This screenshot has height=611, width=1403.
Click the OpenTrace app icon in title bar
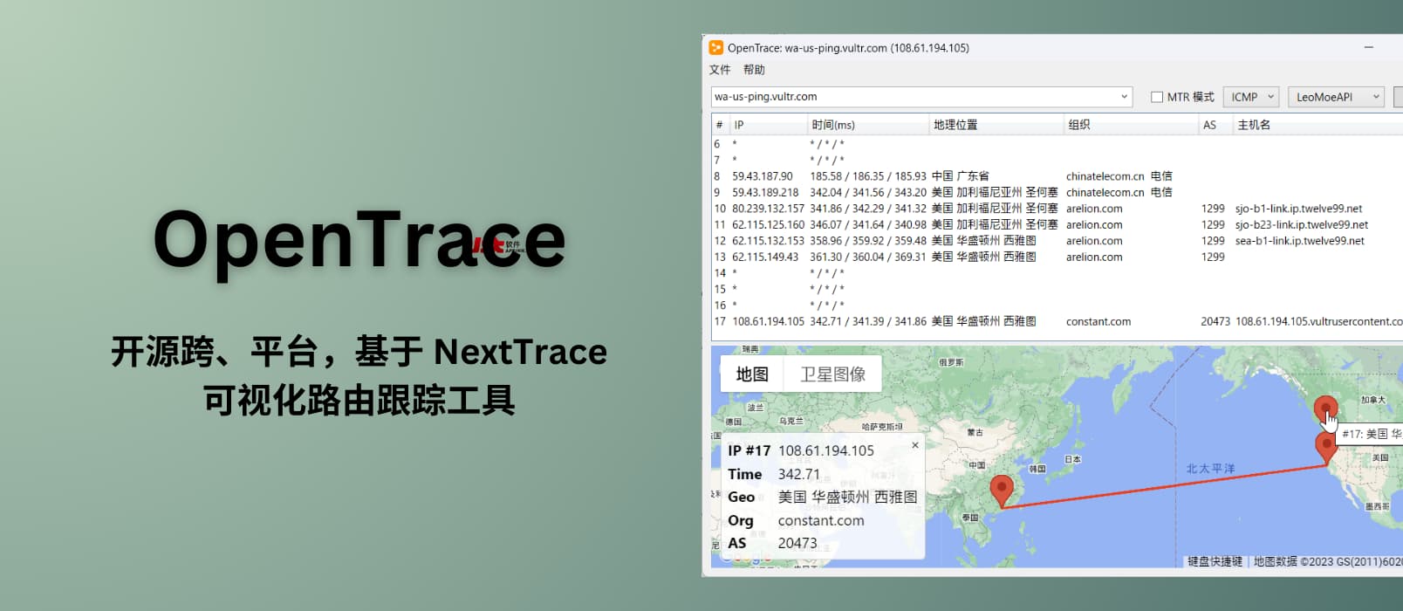716,48
